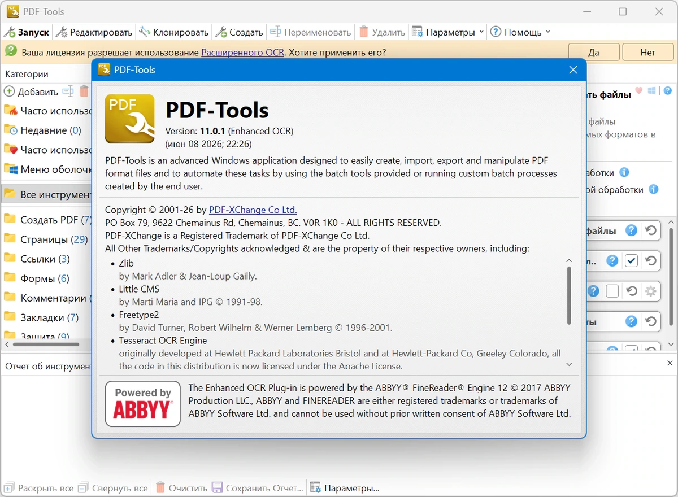This screenshot has width=678, height=497.
Task: Open the Страницы (29) category
Action: [x=47, y=239]
